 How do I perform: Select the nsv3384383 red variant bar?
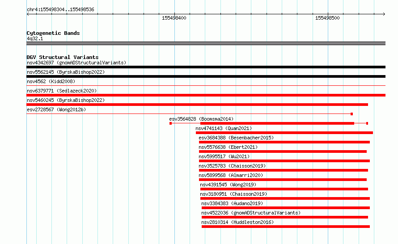286,208
